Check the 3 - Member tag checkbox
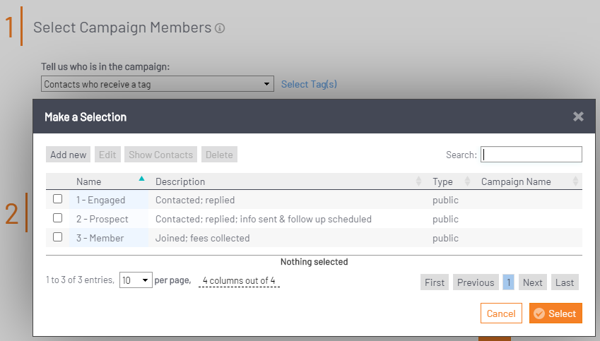 pos(58,237)
